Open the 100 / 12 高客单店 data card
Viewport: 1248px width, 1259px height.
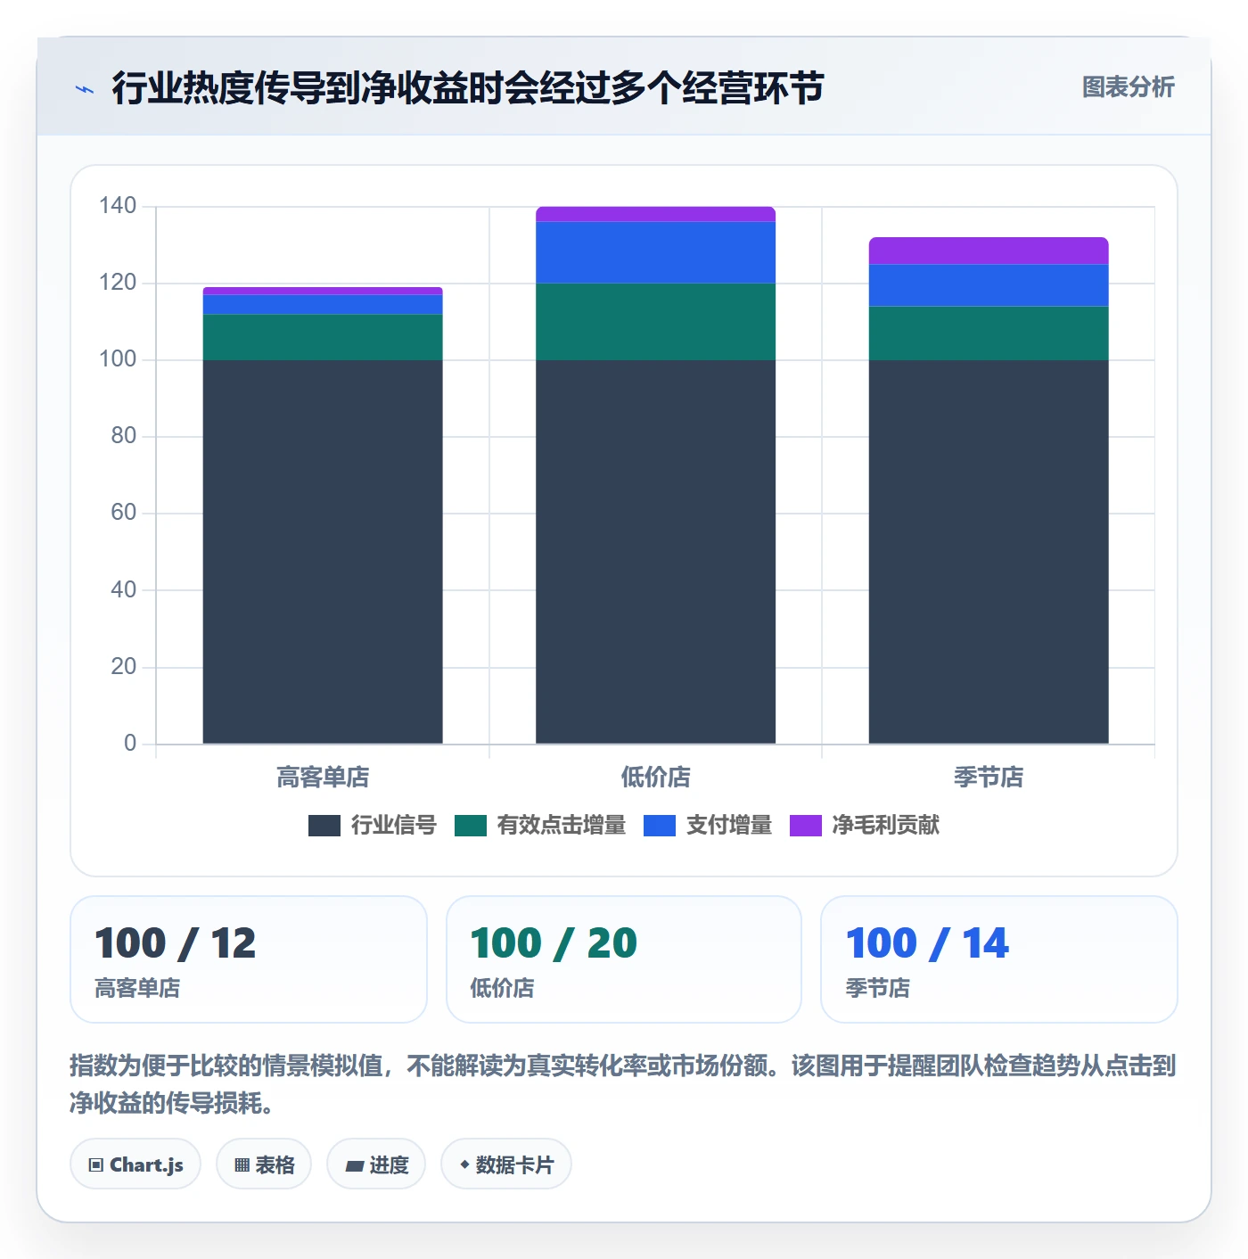pos(249,959)
